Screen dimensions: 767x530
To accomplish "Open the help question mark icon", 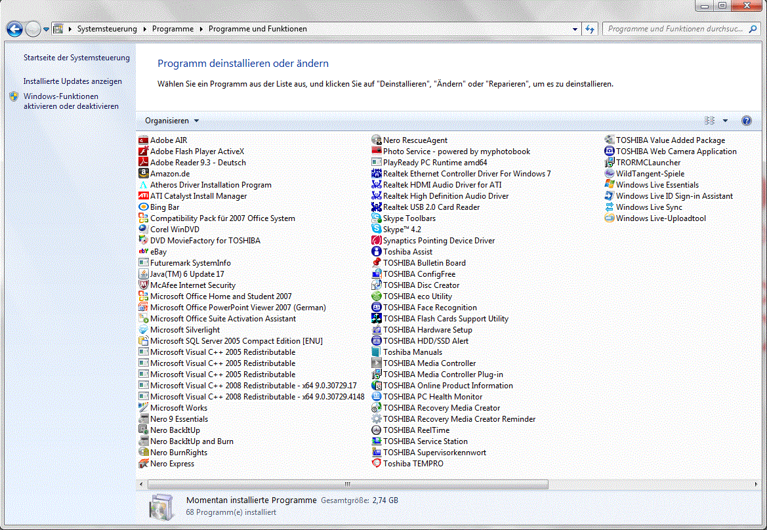I will (747, 121).
